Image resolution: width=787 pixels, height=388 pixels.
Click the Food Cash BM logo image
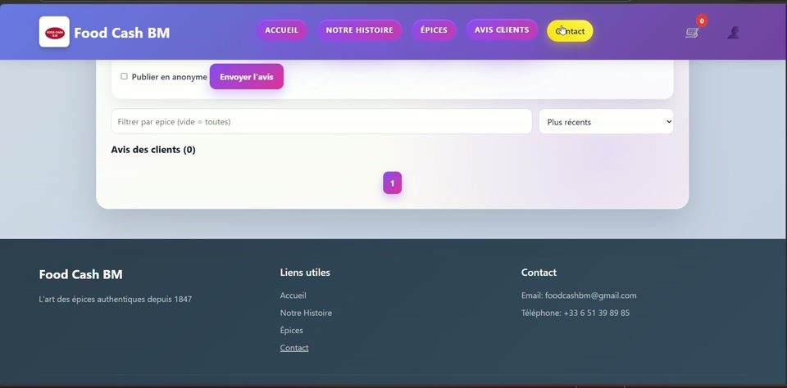[x=54, y=32]
